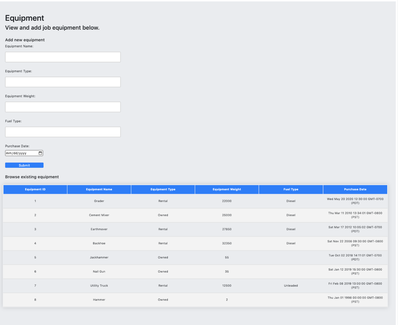Select the Hammer equipment row
The width and height of the screenshot is (398, 325).
pyautogui.click(x=163, y=300)
